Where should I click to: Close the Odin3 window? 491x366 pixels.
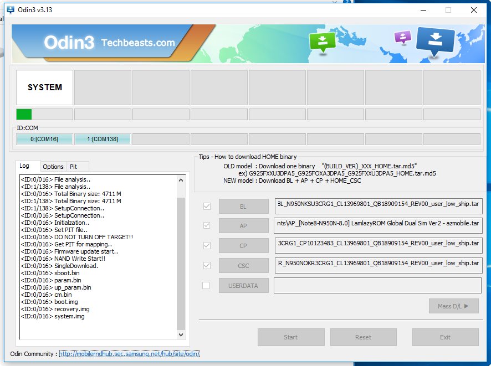pyautogui.click(x=474, y=10)
